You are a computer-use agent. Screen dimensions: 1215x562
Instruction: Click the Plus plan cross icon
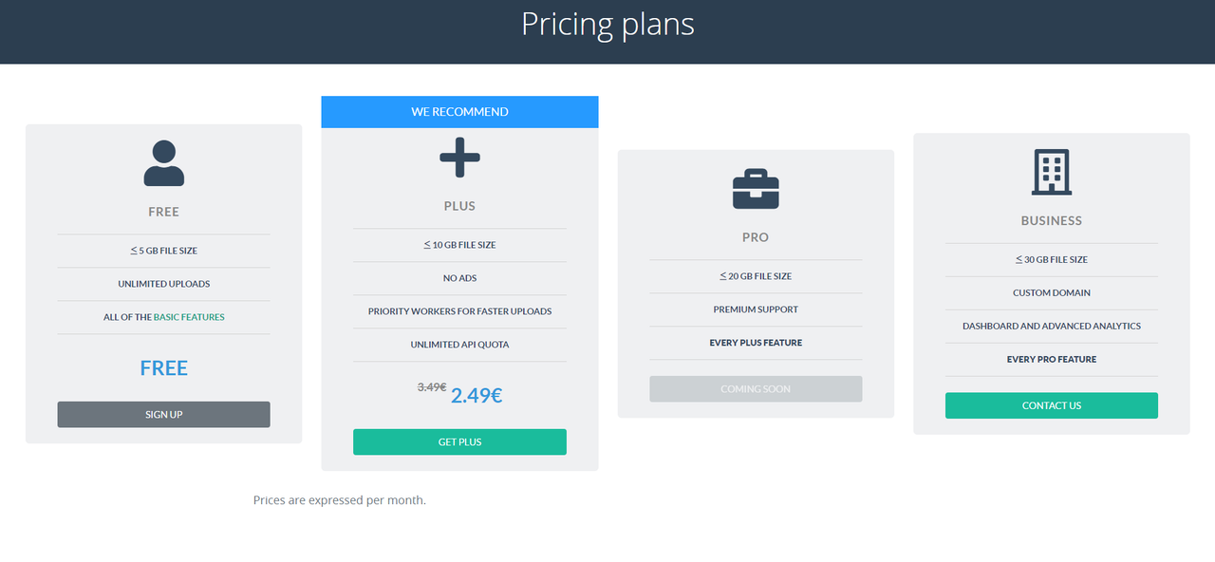point(459,157)
